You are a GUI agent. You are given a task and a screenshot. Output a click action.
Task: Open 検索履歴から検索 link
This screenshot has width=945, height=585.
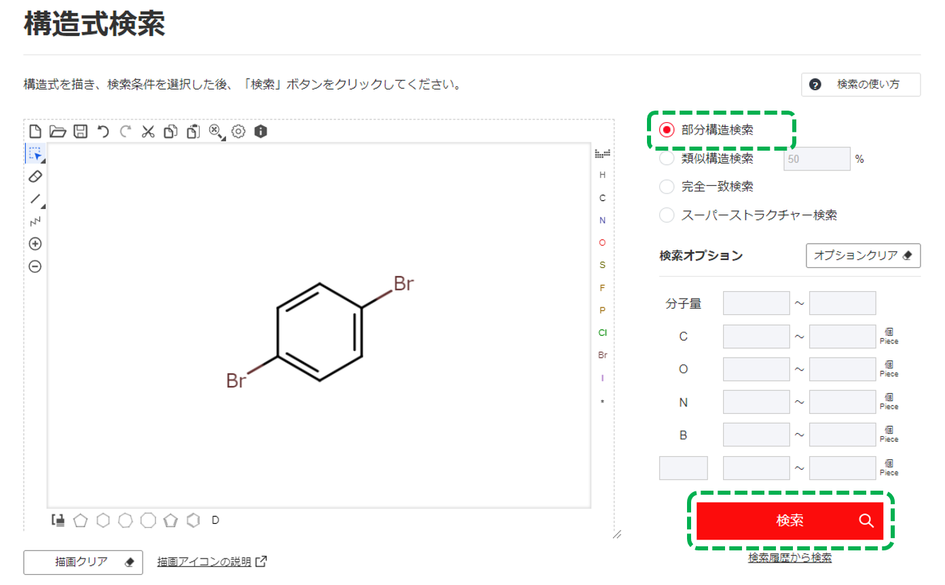[x=790, y=558]
